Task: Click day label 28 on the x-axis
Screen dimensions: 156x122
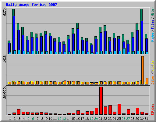Action: point(133,119)
